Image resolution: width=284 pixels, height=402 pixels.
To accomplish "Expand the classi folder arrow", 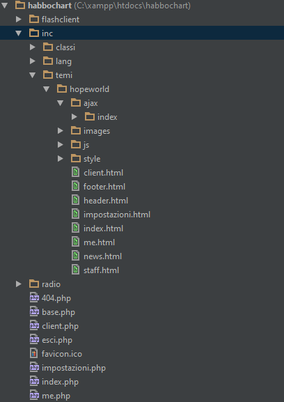I will 32,47.
